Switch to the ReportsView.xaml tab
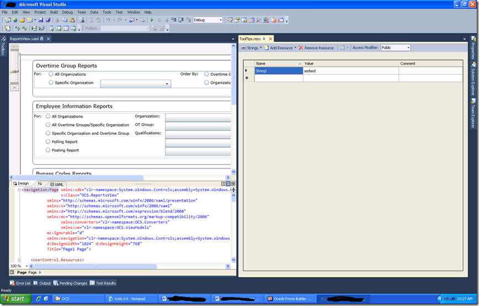The image size is (479, 306). click(x=24, y=39)
